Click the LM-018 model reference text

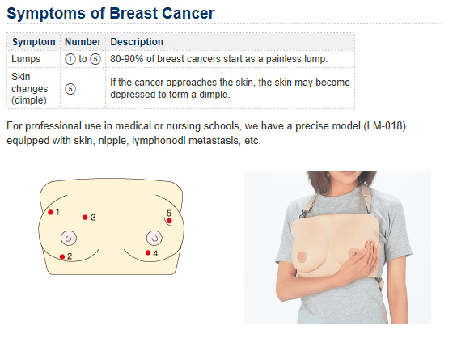coord(384,126)
